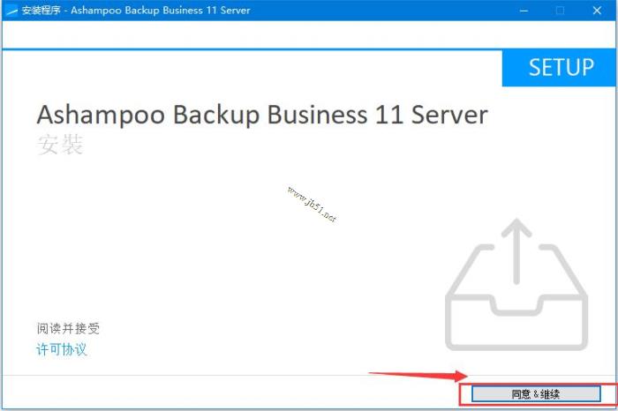Click the 安装程序 title bar text
618x411 pixels.
[41, 11]
